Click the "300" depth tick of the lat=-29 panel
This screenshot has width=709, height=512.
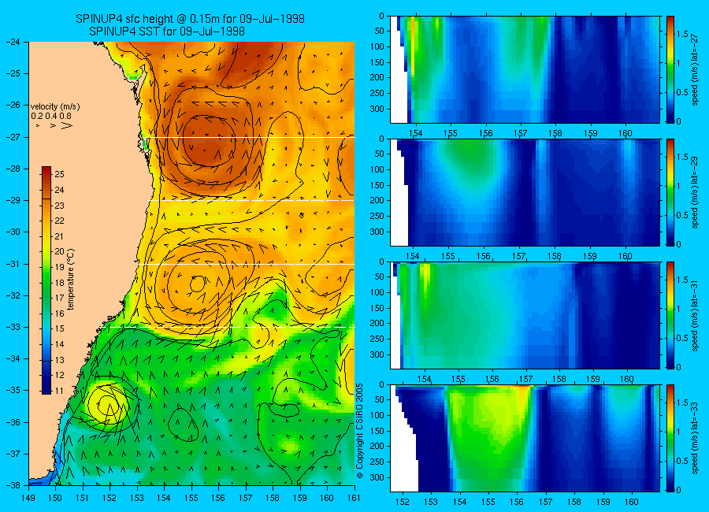point(377,232)
